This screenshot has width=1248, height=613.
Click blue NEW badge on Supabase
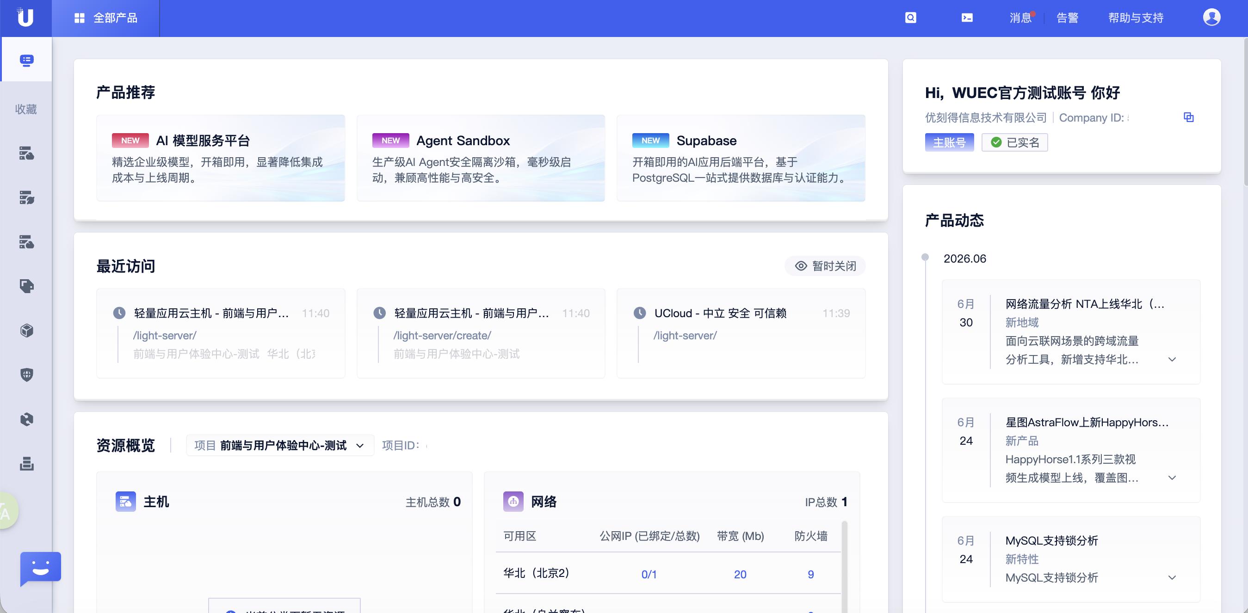[650, 141]
